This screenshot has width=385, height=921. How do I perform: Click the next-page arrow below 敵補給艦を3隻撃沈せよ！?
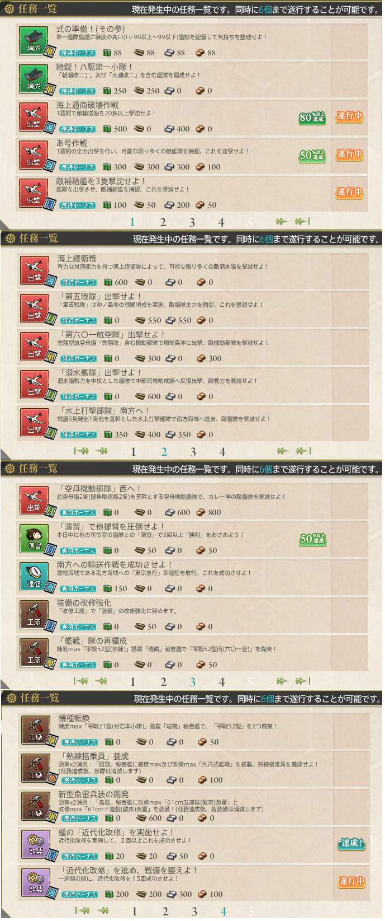pyautogui.click(x=282, y=222)
